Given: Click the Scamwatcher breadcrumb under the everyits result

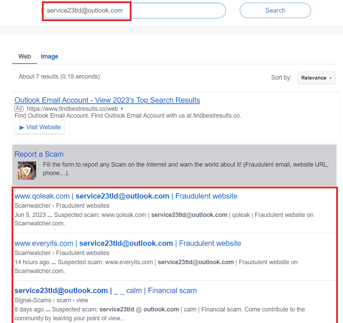Looking at the screenshot, I should pyautogui.click(x=62, y=253).
